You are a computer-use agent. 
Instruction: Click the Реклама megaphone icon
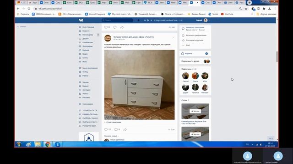pos(80,97)
